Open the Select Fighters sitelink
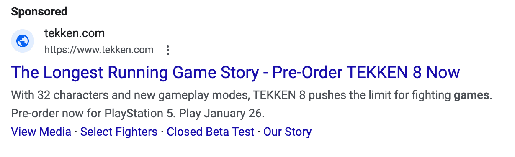The image size is (515, 157). click(119, 132)
